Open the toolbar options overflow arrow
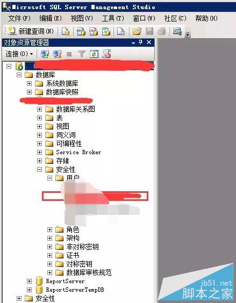This screenshot has width=236, height=303. pyautogui.click(x=188, y=35)
